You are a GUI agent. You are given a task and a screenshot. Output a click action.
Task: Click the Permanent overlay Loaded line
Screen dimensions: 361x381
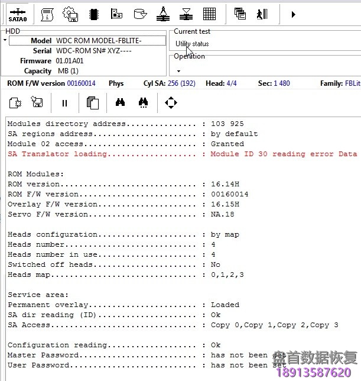coord(123,305)
